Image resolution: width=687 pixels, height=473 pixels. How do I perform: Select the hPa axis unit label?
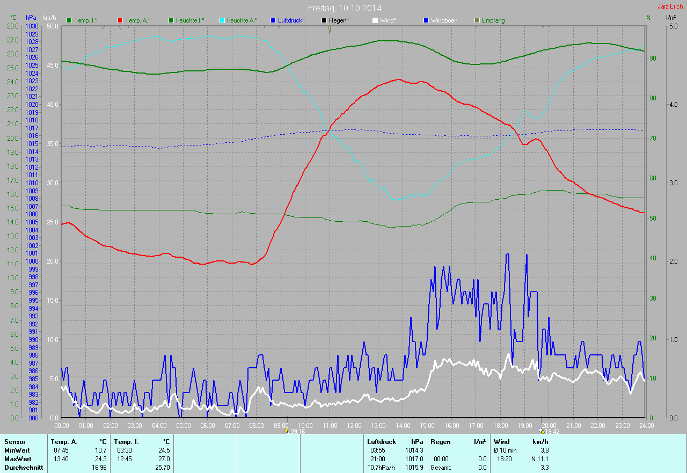point(32,18)
